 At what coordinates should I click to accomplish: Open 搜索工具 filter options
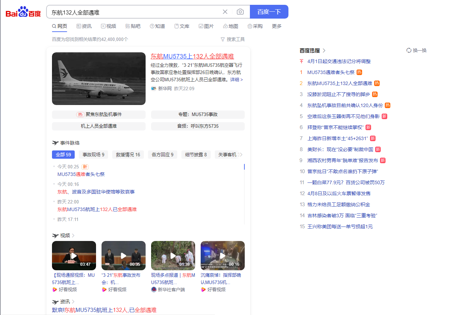pos(233,39)
